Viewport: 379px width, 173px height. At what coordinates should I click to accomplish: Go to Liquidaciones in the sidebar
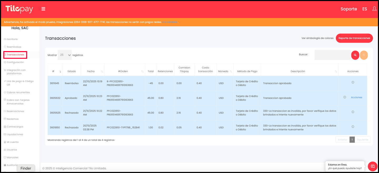tap(15, 134)
